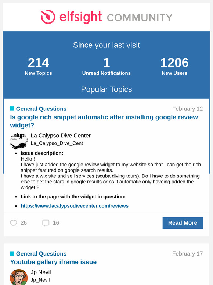This screenshot has width=213, height=285.
Task: Select General Questions category on February 12 post
Action: [41, 109]
